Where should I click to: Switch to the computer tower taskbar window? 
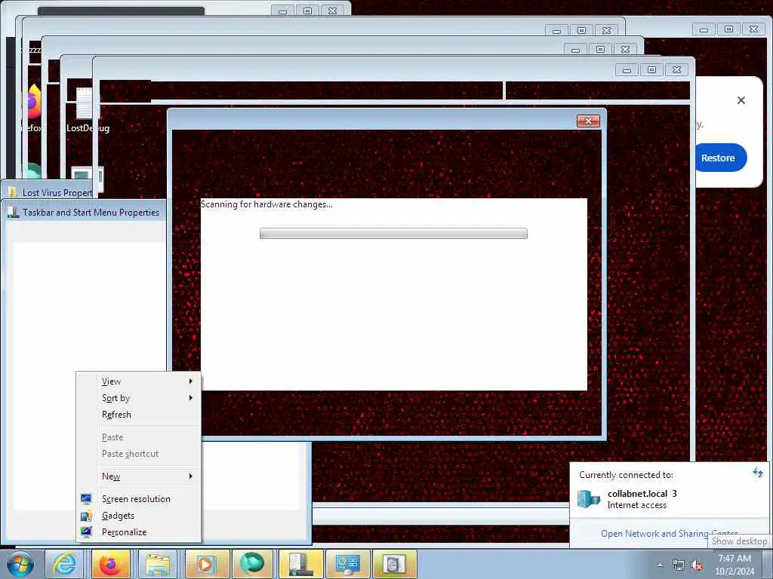[300, 564]
